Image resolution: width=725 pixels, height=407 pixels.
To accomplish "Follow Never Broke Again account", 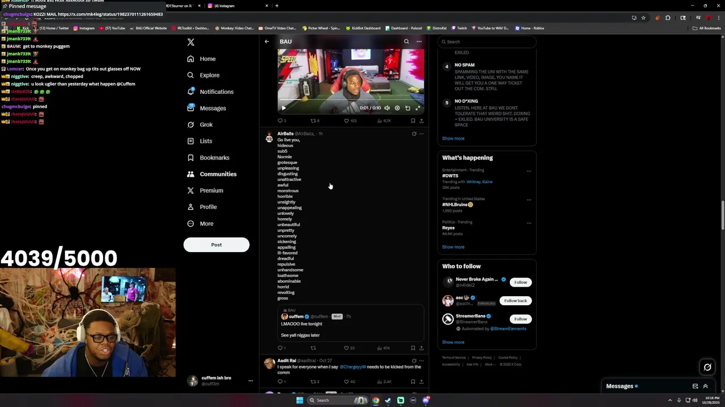I will [521, 282].
